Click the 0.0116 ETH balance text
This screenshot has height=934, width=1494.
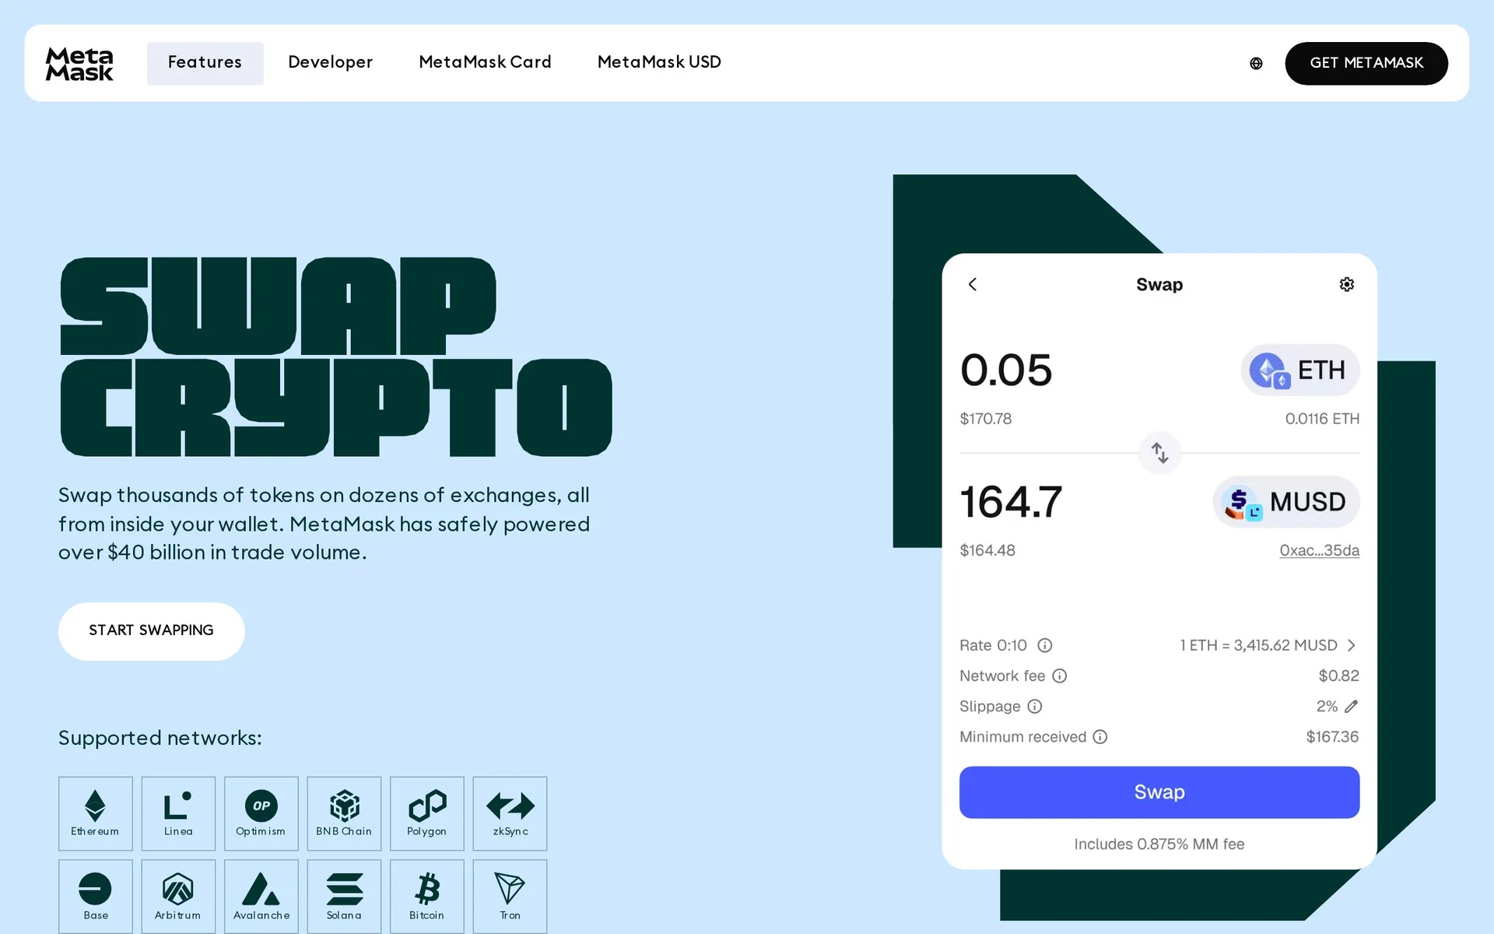point(1322,419)
